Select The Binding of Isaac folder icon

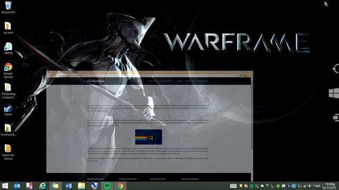coord(8,91)
